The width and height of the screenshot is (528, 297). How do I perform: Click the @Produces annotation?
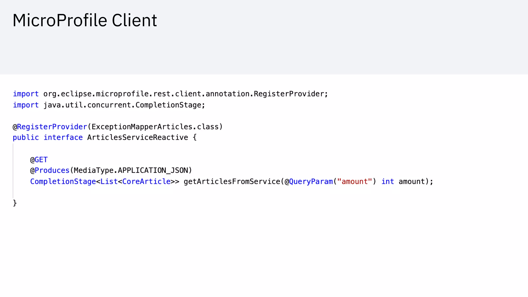[x=50, y=170]
